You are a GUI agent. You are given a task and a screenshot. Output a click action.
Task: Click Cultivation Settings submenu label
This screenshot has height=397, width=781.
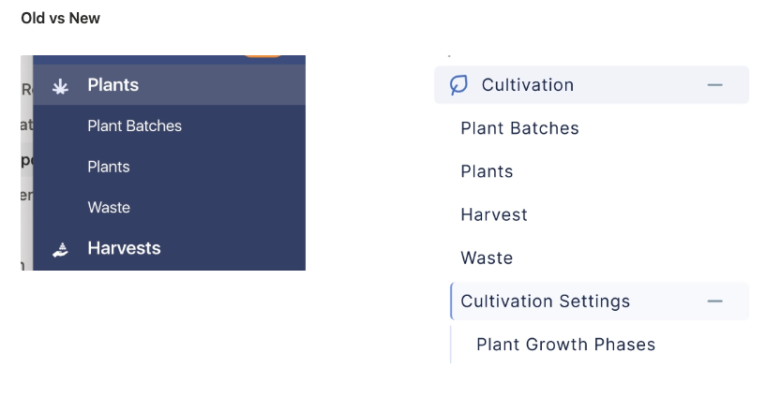545,301
